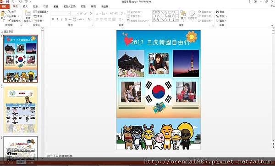Switch to the Insert tab
275x166 pixels.
click(25, 6)
